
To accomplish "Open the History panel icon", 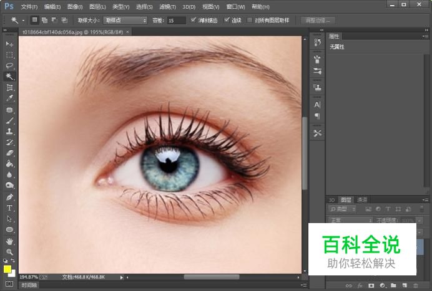I will pyautogui.click(x=317, y=42).
